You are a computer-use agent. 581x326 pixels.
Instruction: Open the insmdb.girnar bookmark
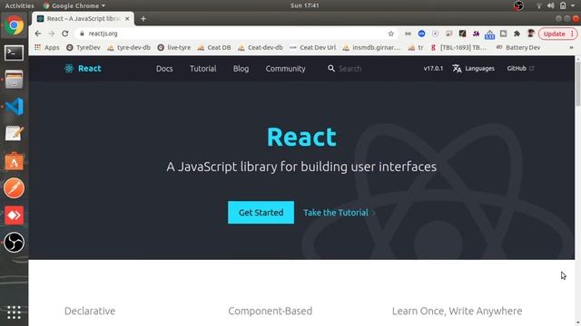tap(371, 47)
